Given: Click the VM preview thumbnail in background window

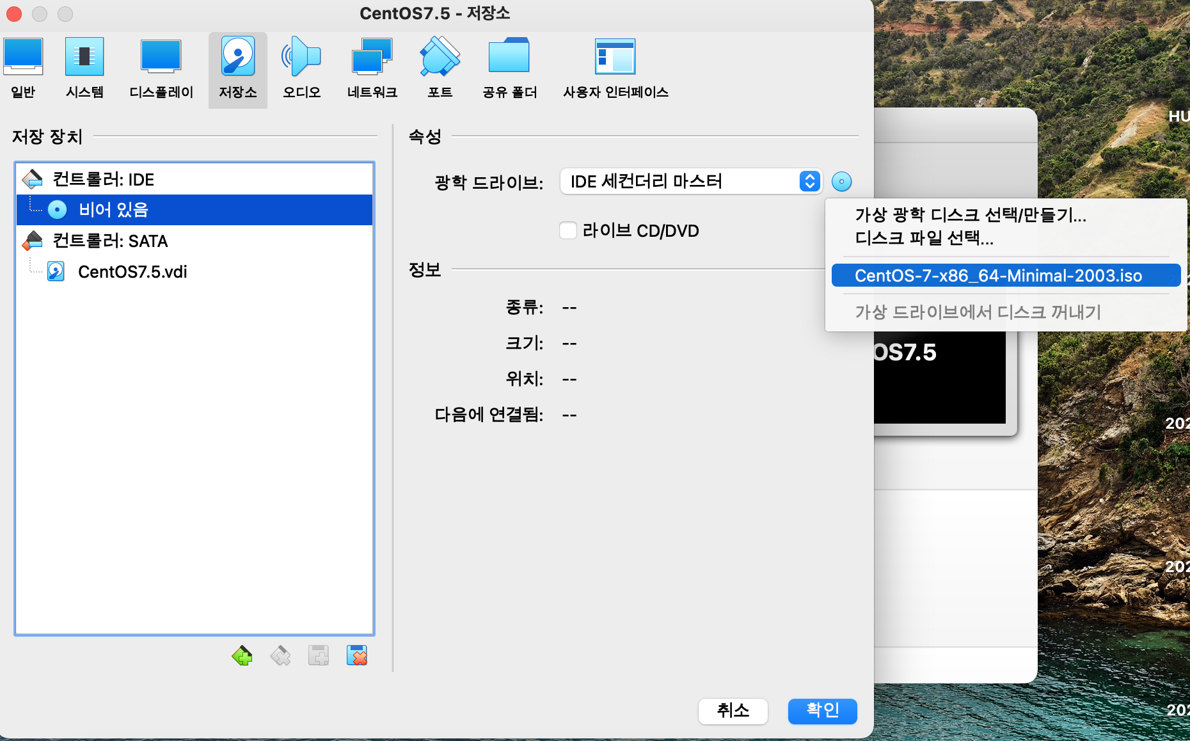Looking at the screenshot, I should pyautogui.click(x=940, y=378).
